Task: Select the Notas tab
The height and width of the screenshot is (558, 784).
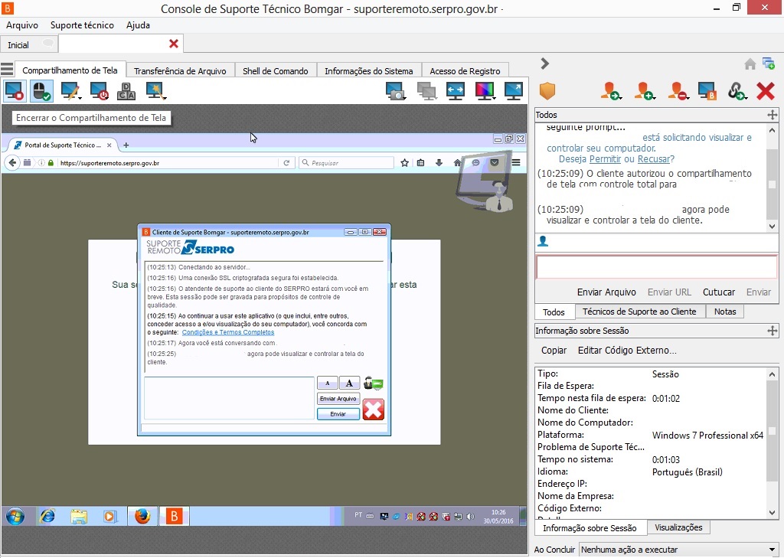Action: (725, 312)
